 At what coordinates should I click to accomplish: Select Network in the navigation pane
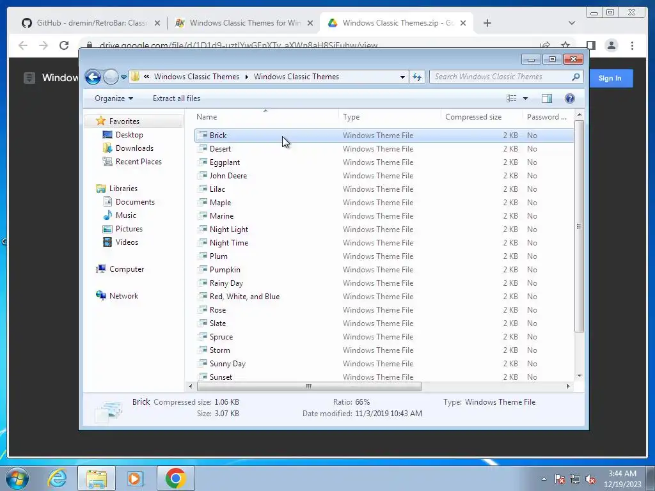pyautogui.click(x=123, y=296)
